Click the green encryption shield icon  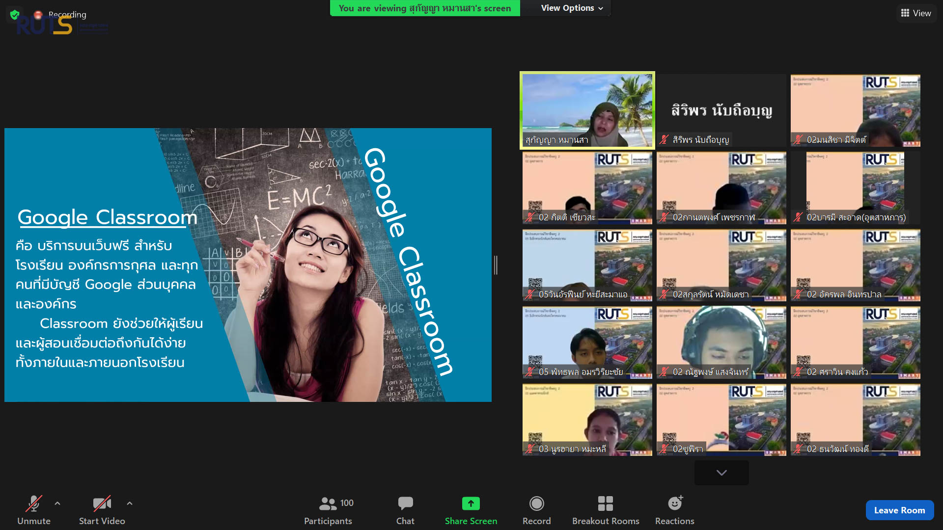15,14
